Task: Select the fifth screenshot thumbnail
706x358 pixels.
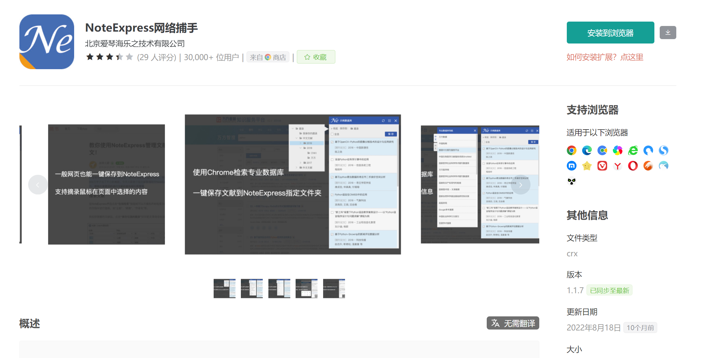Action: pos(334,289)
